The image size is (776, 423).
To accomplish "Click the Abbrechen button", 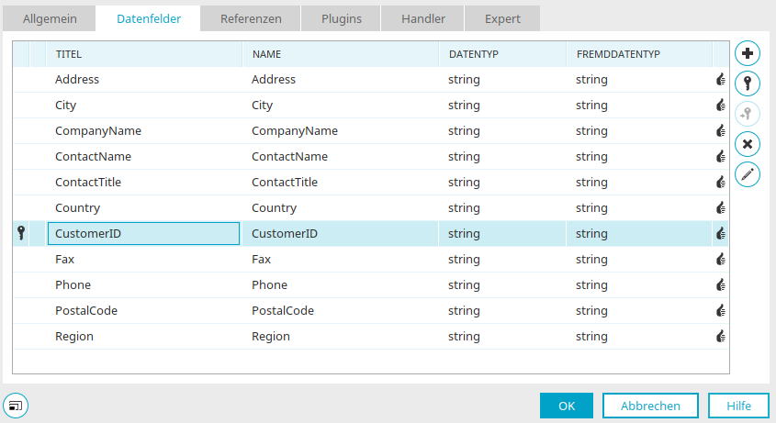I will (x=650, y=406).
